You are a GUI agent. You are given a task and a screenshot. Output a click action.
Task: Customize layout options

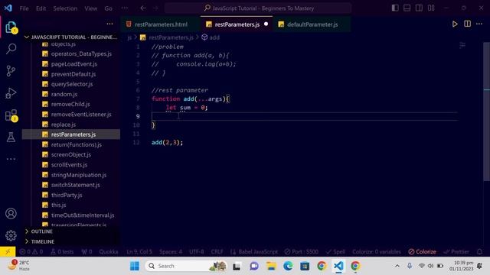tap(431, 8)
